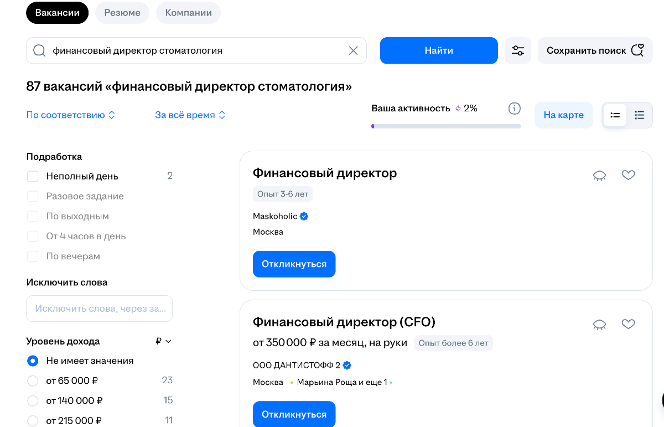
Task: Clear the search query with X icon
Action: [353, 50]
